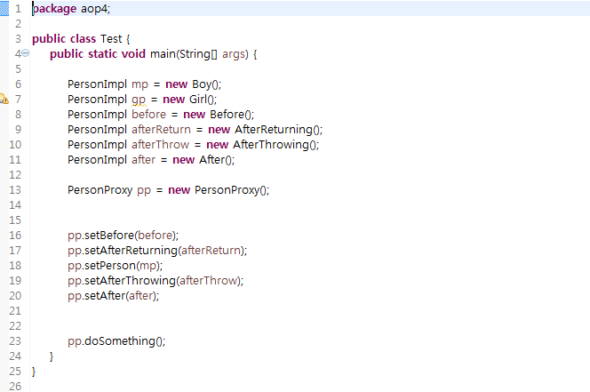
Task: Click 'pp.setAfterThrowing(afterThrow);' statement
Action: tap(155, 281)
